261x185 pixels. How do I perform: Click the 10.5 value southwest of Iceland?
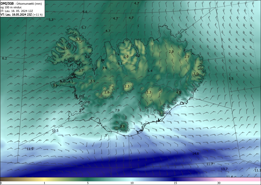55,131
